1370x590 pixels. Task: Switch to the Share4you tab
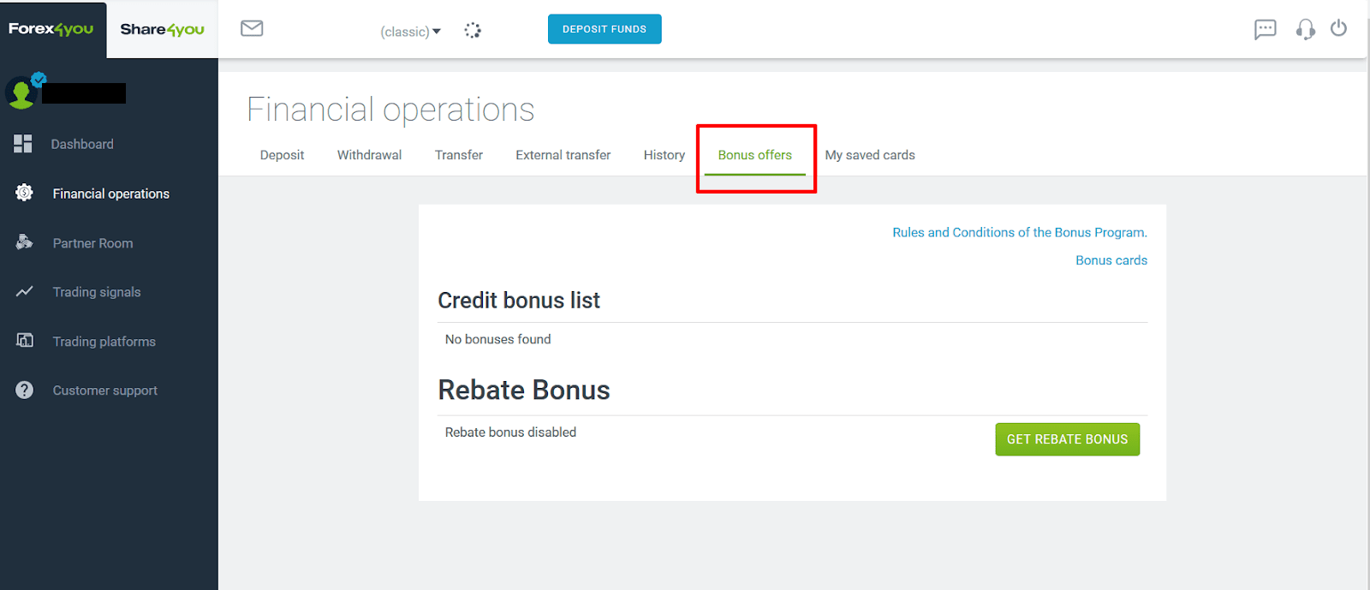[x=163, y=29]
